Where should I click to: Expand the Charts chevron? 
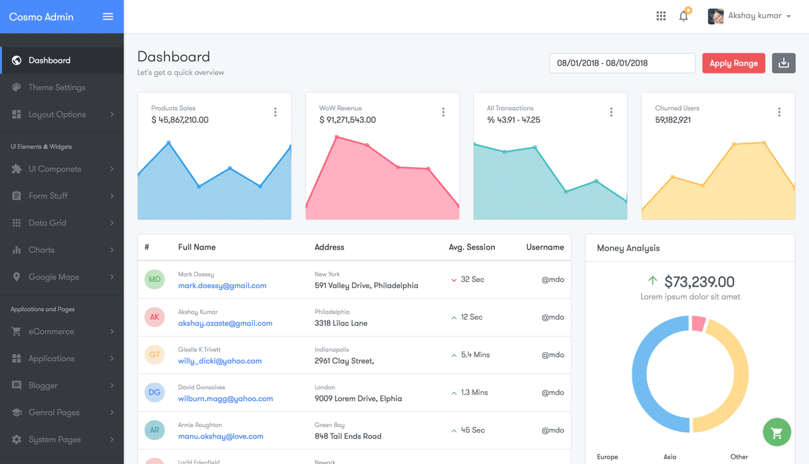tap(112, 250)
